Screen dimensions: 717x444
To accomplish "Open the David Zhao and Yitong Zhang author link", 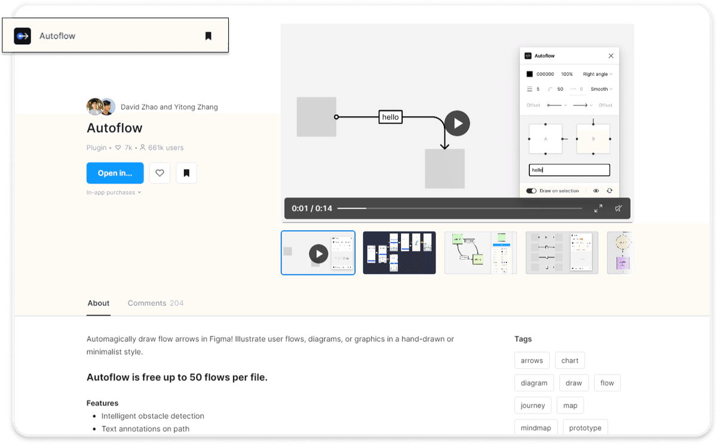I will click(x=169, y=107).
